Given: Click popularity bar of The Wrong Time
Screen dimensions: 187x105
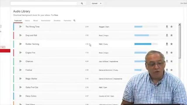Looking at the screenshot, I should 146,27.
